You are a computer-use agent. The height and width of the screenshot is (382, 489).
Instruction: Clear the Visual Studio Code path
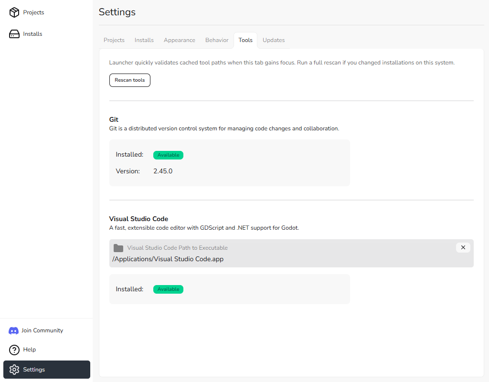pos(463,248)
